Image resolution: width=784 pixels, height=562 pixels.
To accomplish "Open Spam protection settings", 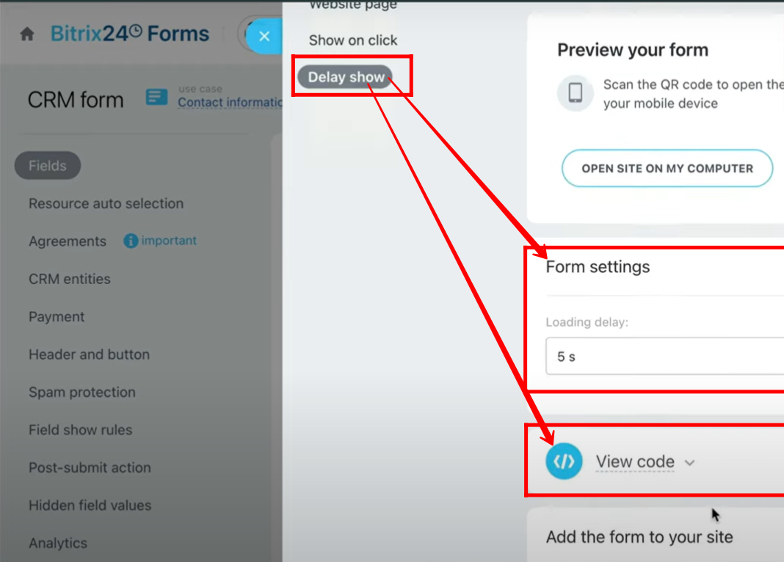I will tap(82, 392).
